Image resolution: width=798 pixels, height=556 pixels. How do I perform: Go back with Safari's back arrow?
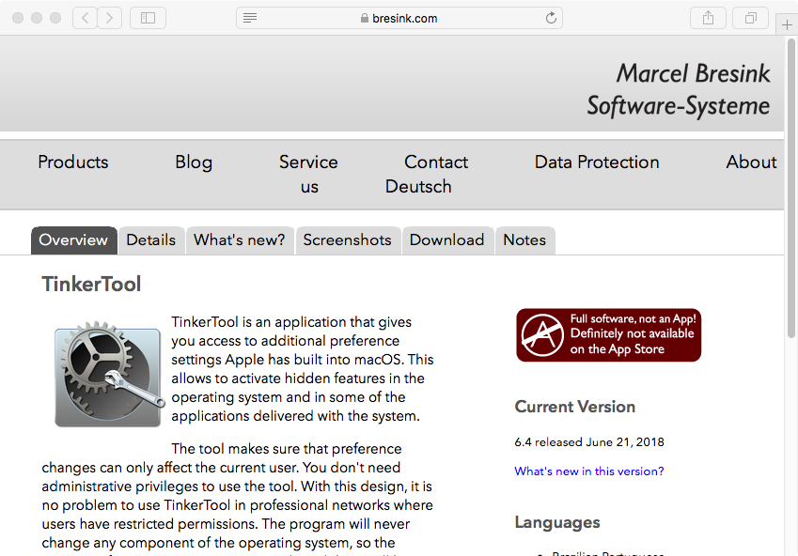click(x=85, y=18)
